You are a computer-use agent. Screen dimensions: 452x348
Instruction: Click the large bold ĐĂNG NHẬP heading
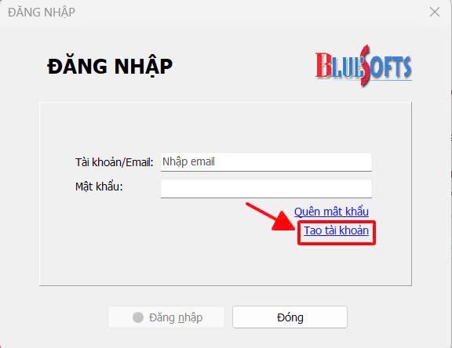tap(110, 67)
